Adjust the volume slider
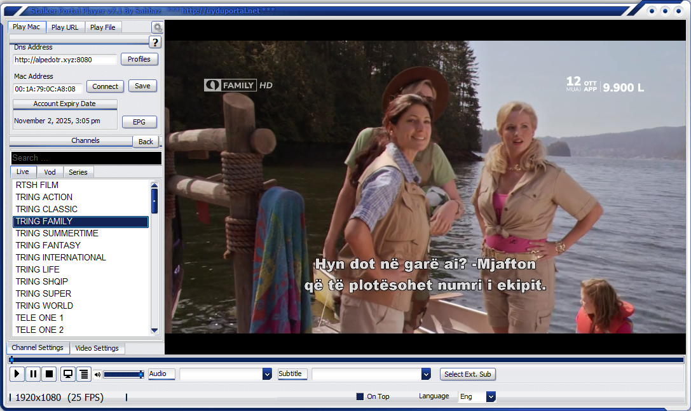Screen dimensions: 691x411 [124, 374]
